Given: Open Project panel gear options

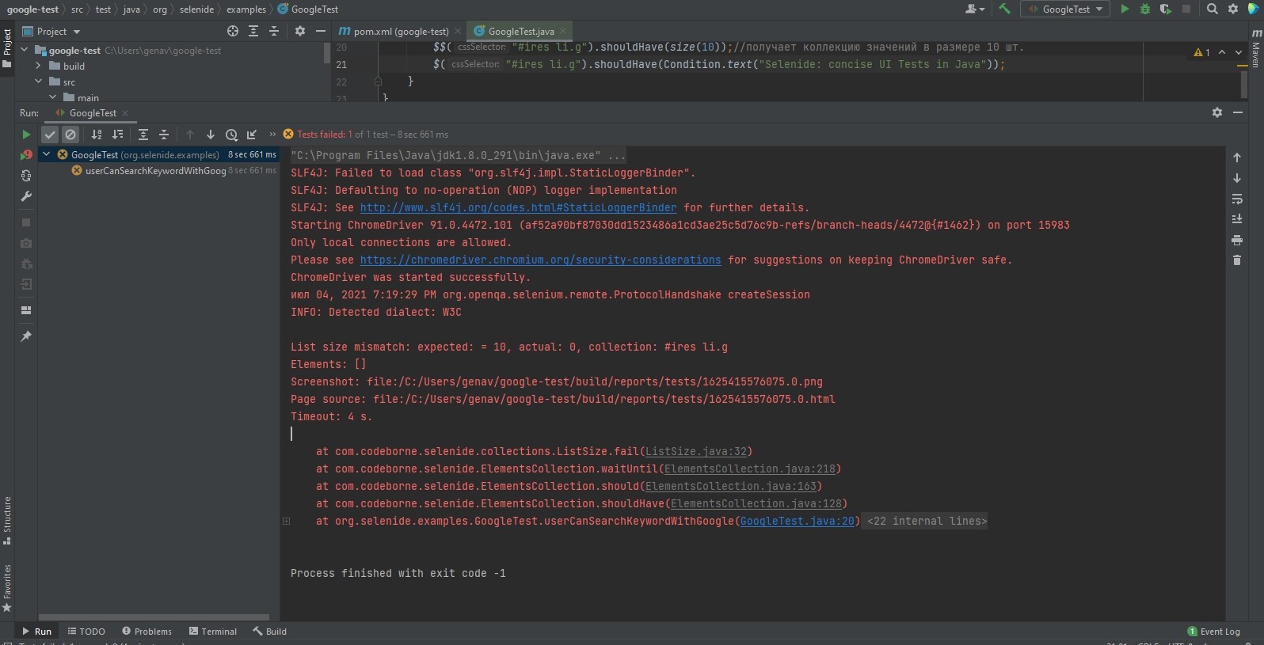Looking at the screenshot, I should (300, 32).
